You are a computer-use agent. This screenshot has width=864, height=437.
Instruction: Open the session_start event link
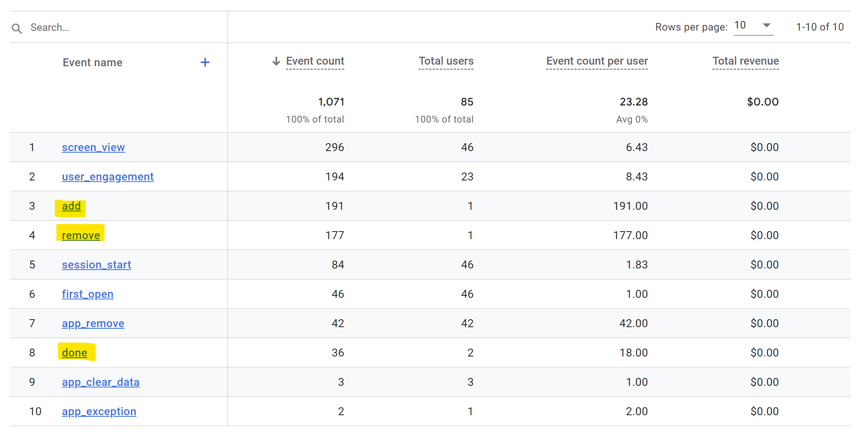click(96, 265)
